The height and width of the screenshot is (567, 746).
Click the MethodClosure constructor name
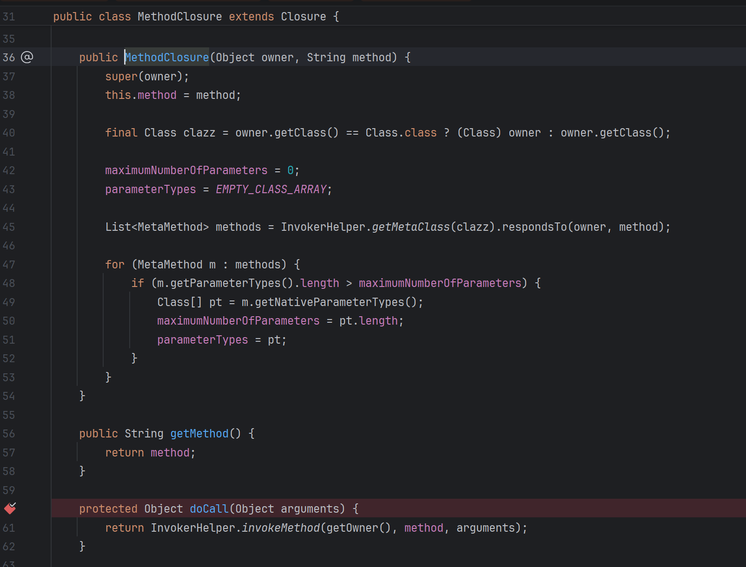click(x=167, y=58)
